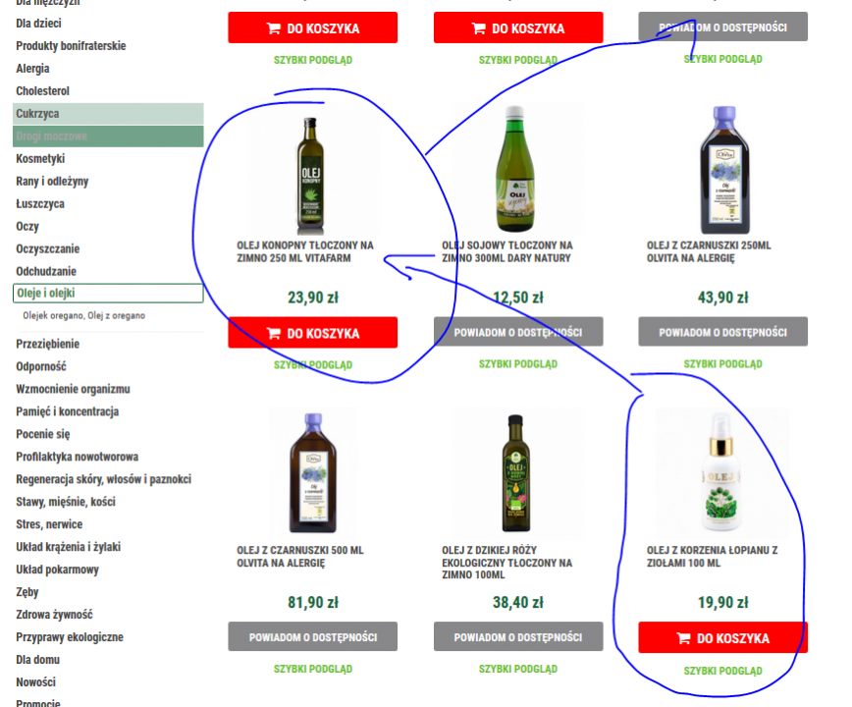Click the 19,90 zł price
Screen dimensions: 852x707
pyautogui.click(x=722, y=603)
